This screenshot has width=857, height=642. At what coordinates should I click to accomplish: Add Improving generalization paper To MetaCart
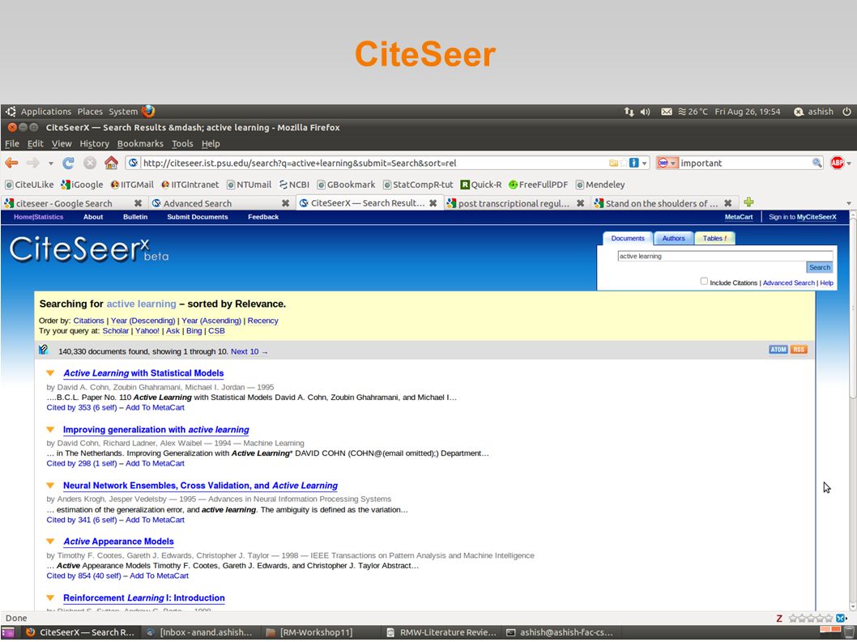click(156, 463)
